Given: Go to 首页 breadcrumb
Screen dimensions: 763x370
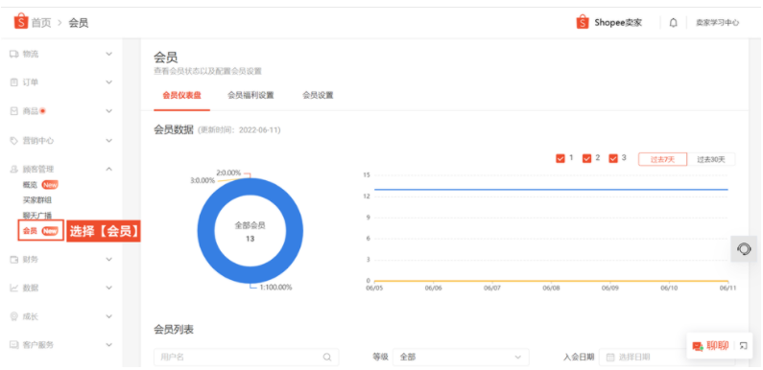Looking at the screenshot, I should point(41,23).
